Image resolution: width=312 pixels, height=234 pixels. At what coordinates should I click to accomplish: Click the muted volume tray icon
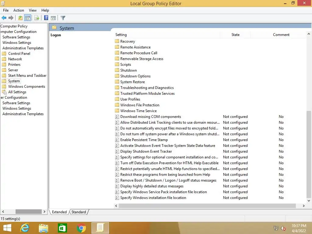[283, 228]
